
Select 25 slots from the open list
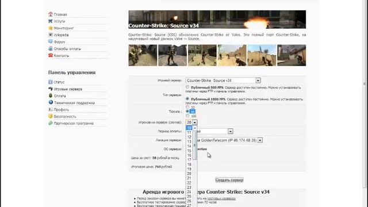pyautogui.click(x=189, y=197)
